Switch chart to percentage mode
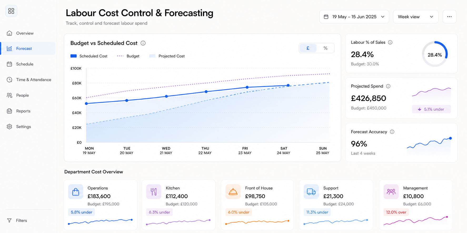This screenshot has width=467, height=233. pyautogui.click(x=325, y=48)
